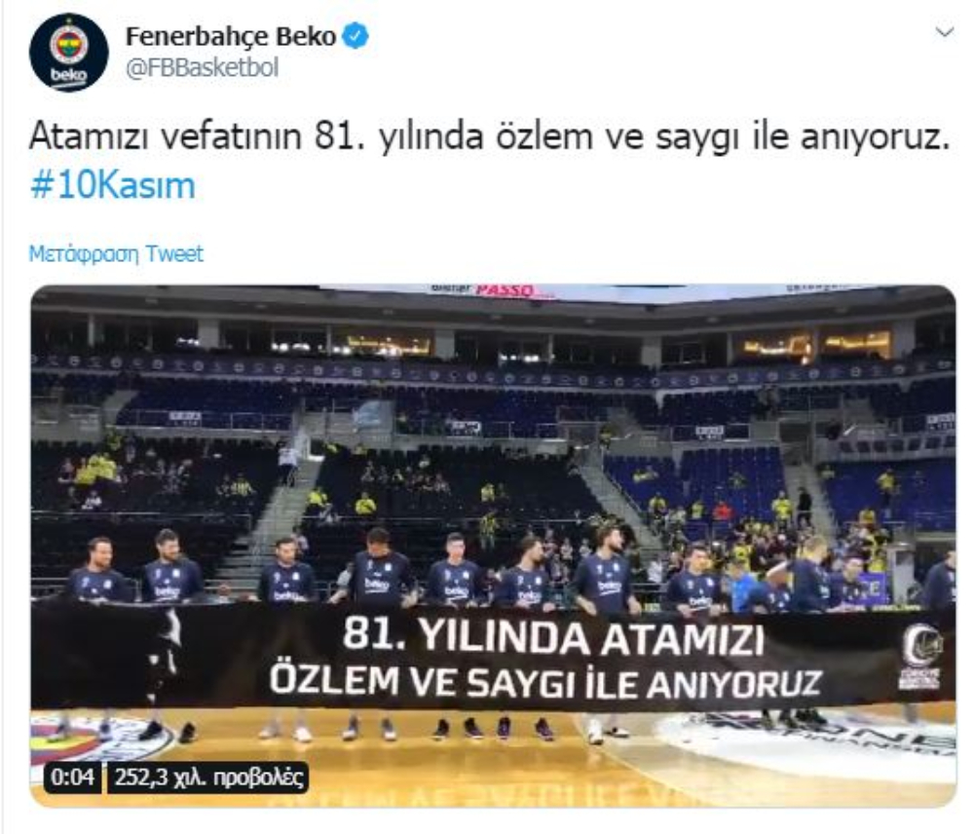Click the crescent federation logo on the banner
Viewport: 974px width, 834px height.
[x=921, y=657]
